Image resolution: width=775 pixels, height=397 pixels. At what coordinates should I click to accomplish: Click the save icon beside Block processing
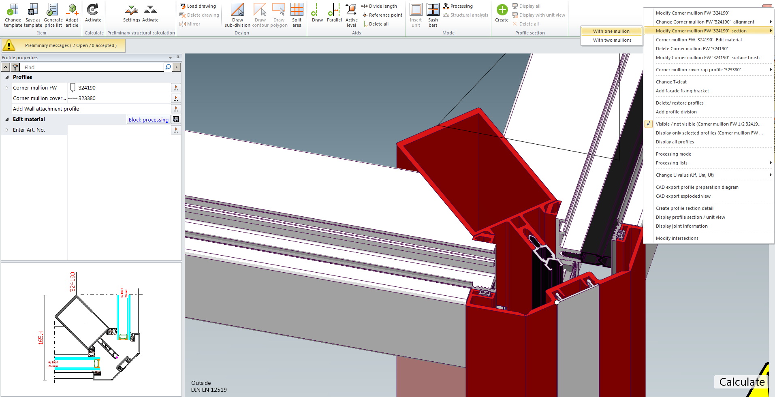point(176,119)
